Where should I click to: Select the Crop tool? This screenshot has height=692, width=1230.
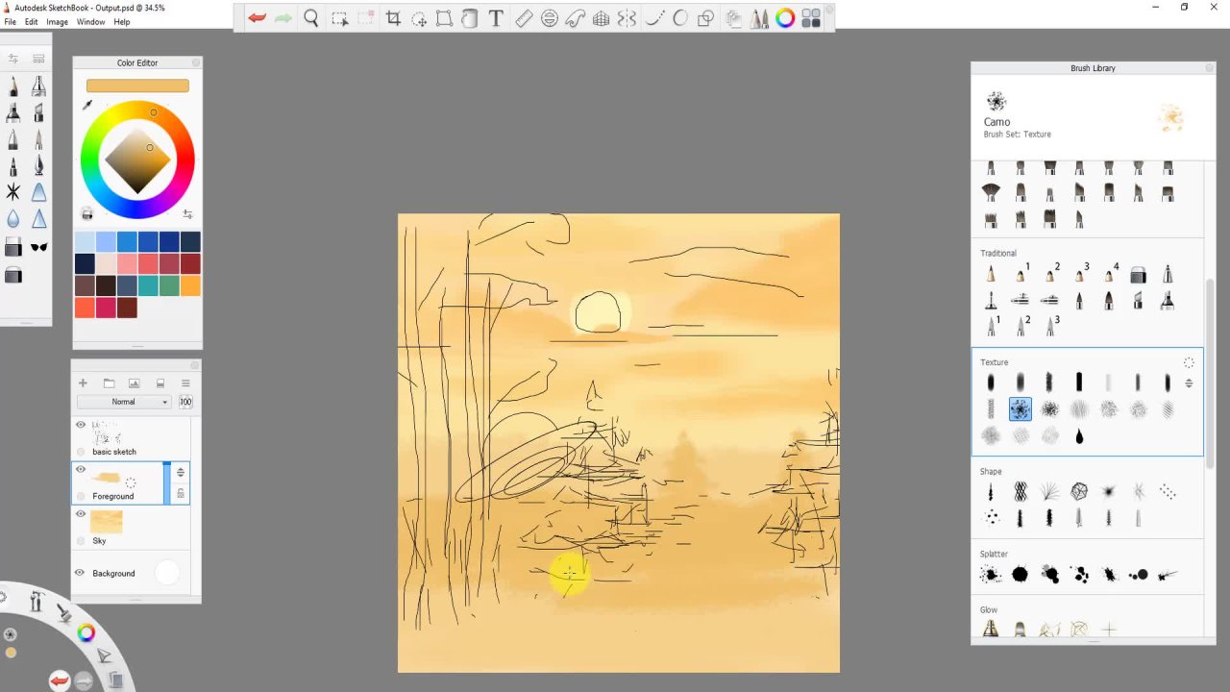(393, 18)
